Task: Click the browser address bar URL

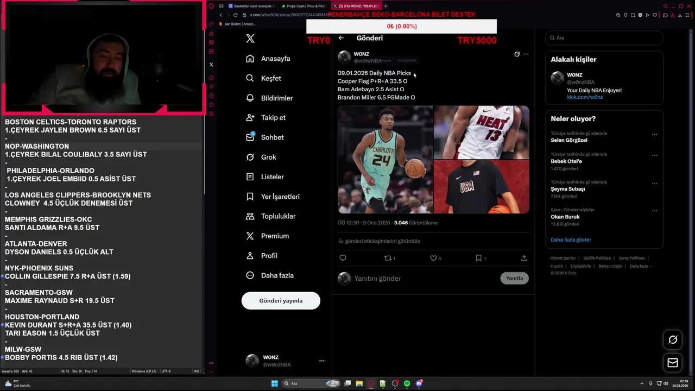Action: click(x=289, y=15)
